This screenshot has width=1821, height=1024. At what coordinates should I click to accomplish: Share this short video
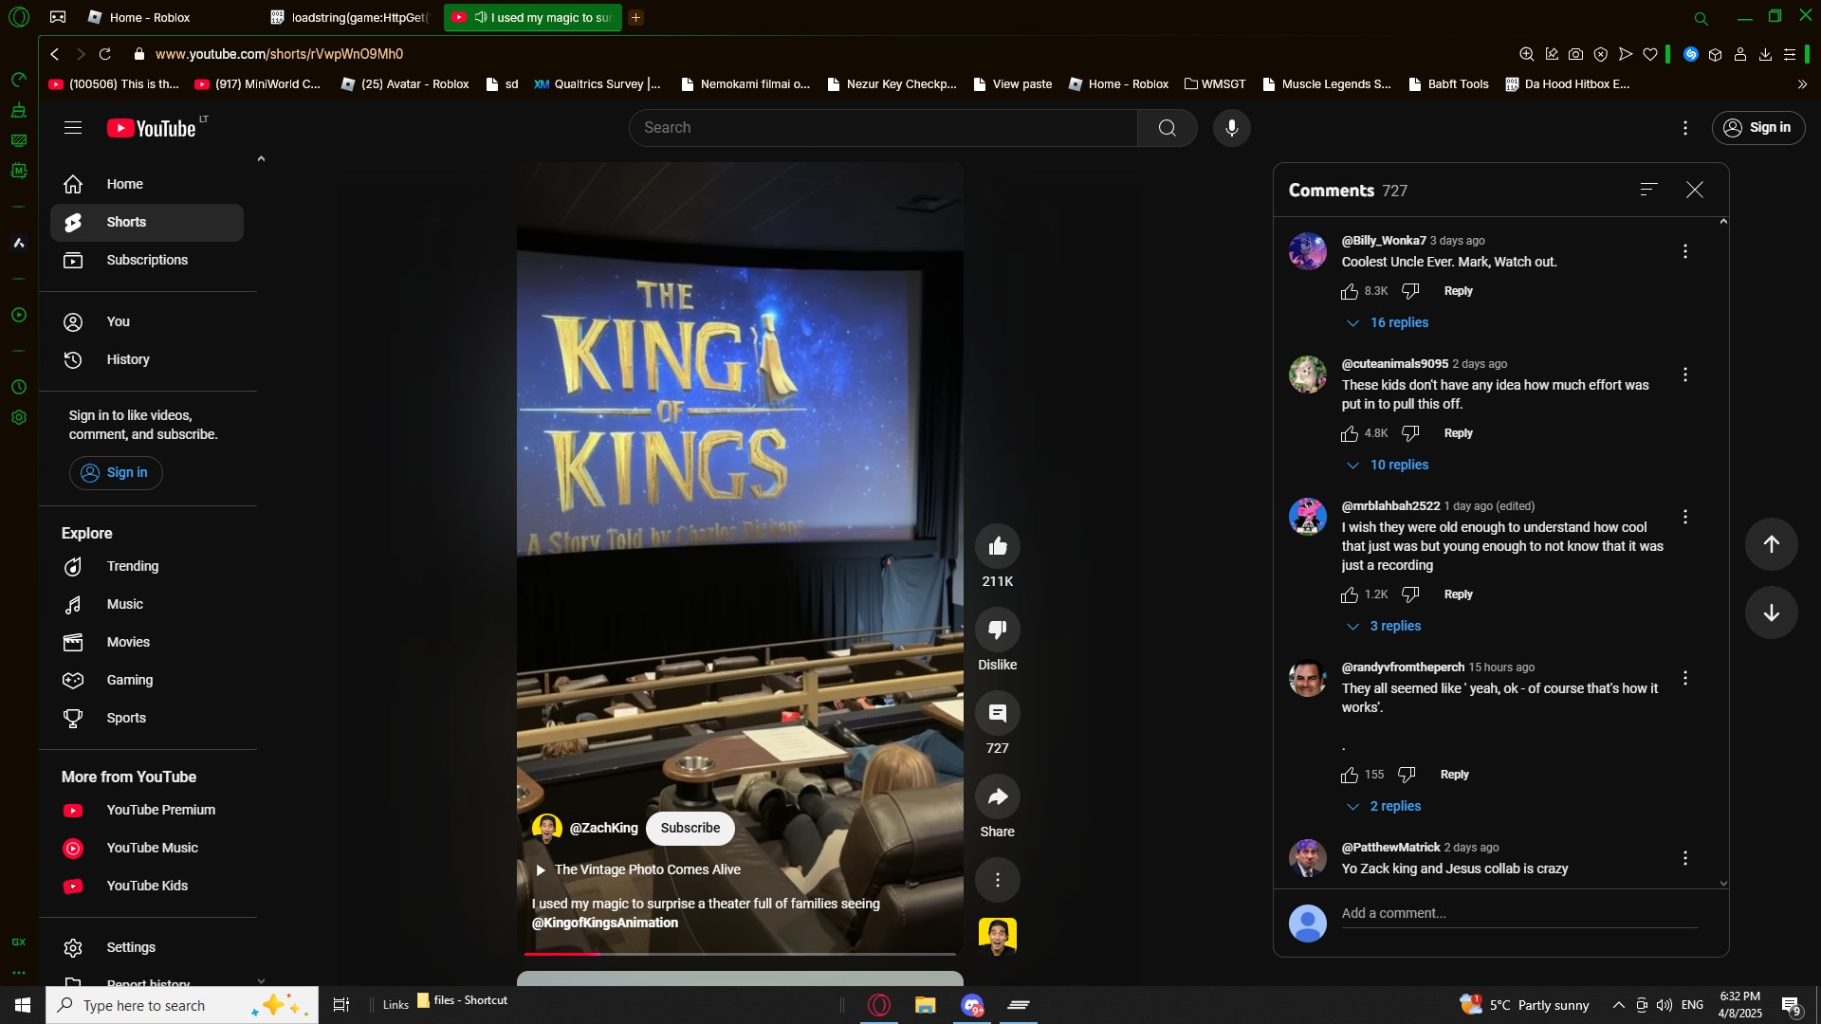tap(997, 797)
